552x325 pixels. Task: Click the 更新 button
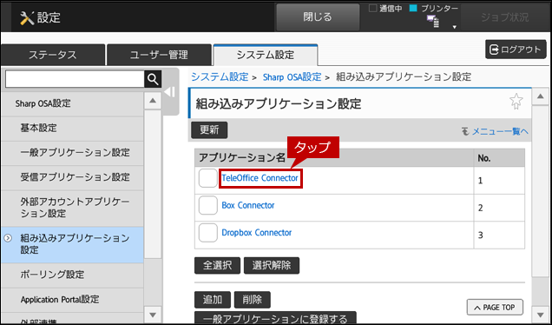click(x=209, y=130)
